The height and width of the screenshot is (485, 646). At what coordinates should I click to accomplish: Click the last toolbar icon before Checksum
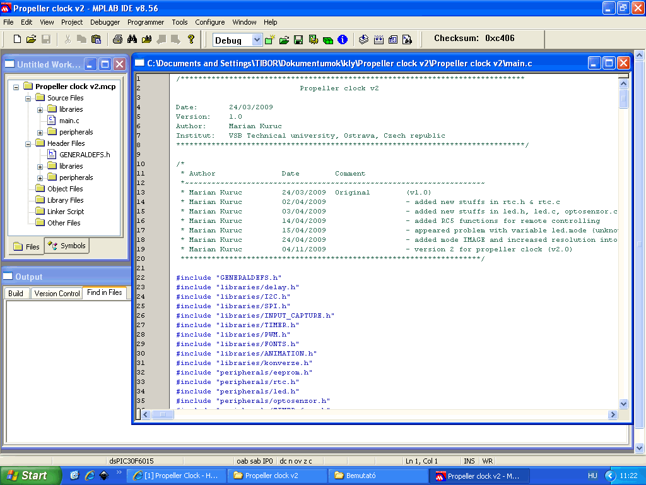click(408, 40)
